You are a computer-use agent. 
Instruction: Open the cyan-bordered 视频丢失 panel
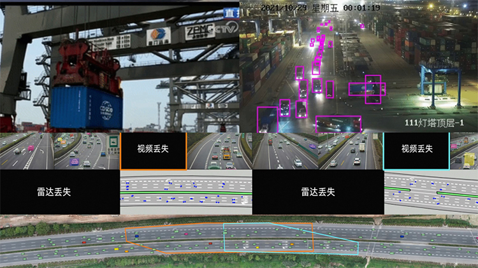[416, 150]
